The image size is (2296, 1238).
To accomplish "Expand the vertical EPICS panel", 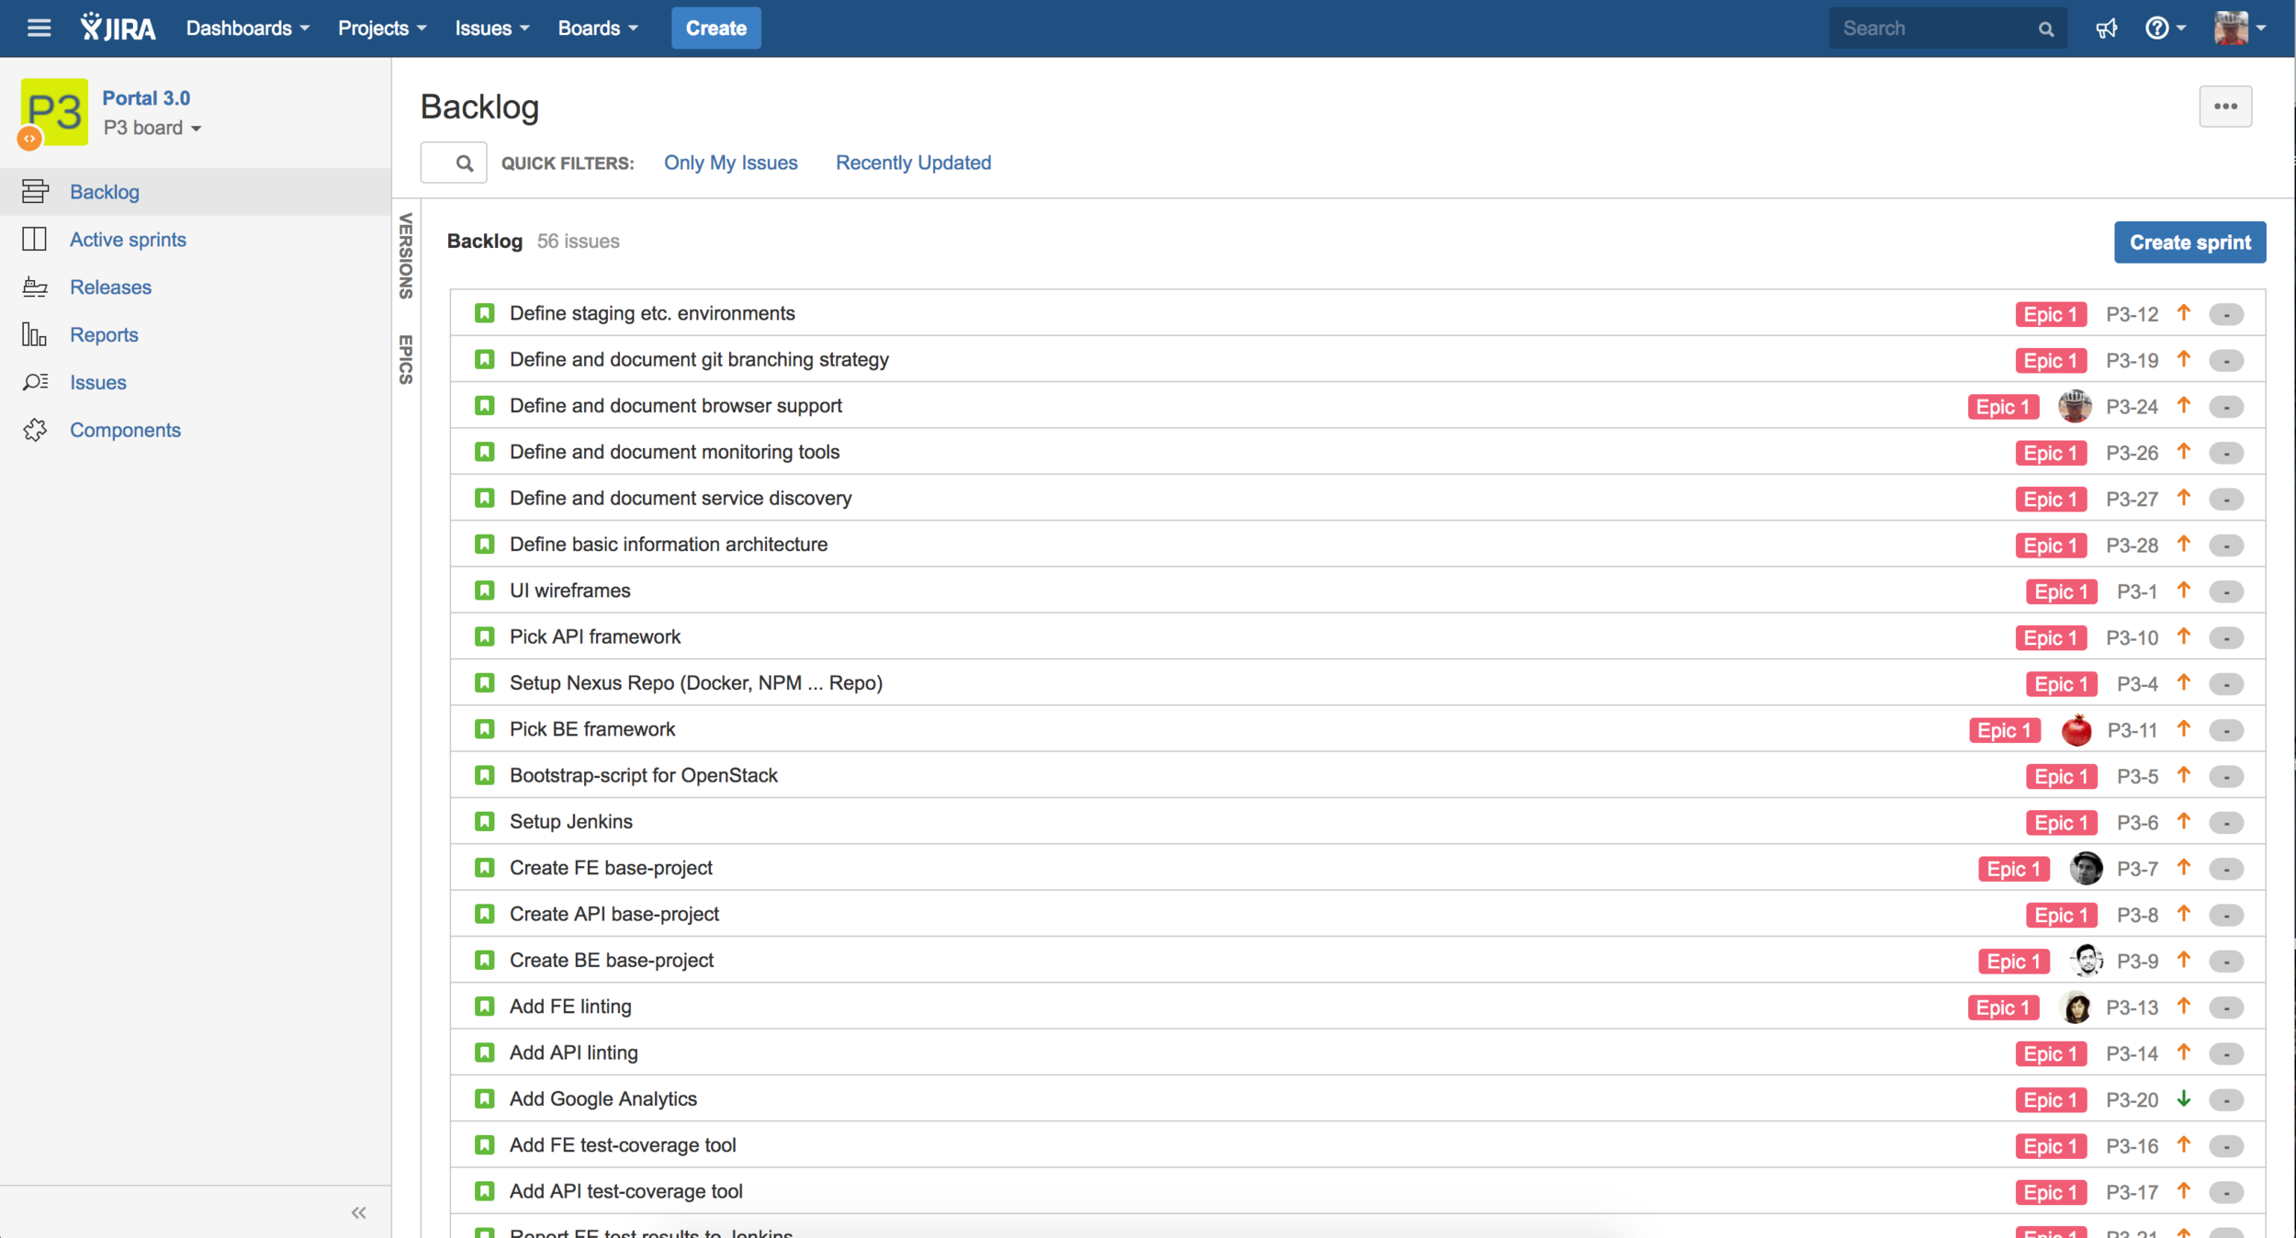I will [406, 359].
